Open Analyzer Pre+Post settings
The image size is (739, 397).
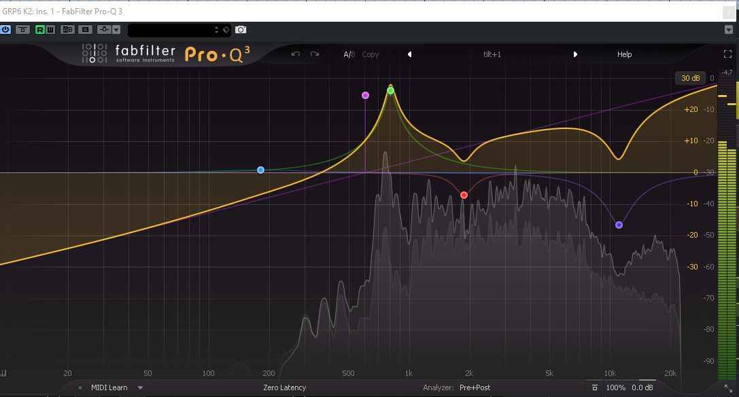(x=475, y=387)
